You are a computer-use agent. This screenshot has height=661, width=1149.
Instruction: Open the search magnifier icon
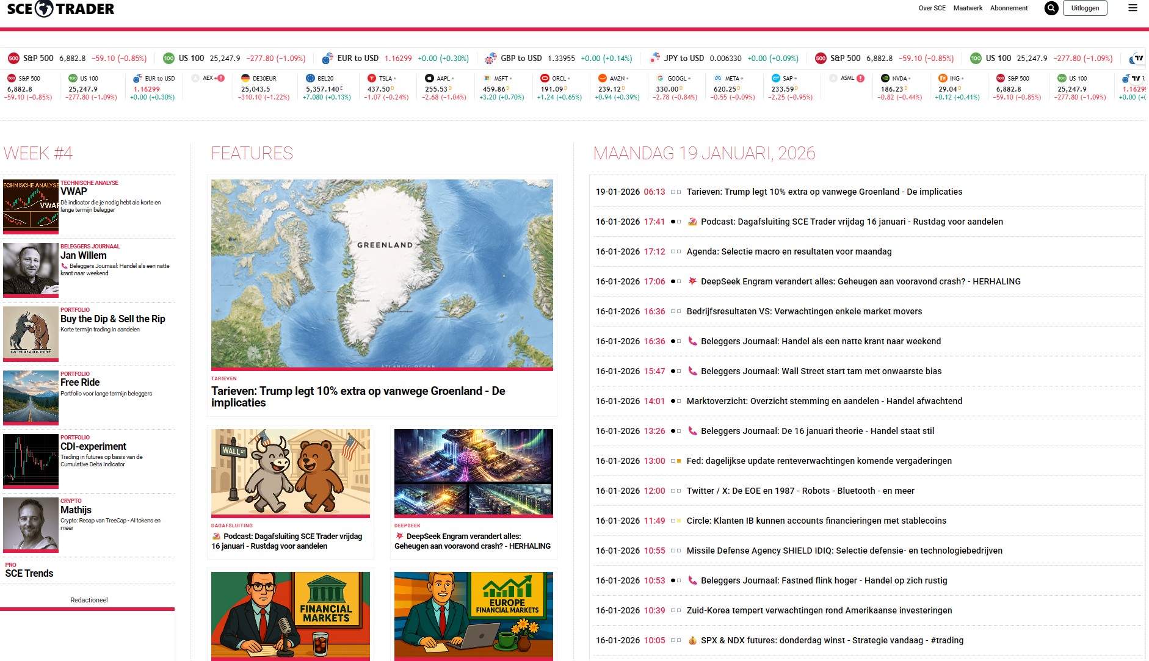coord(1051,8)
